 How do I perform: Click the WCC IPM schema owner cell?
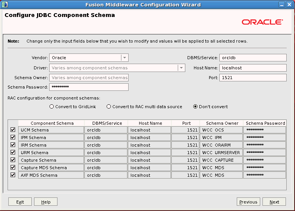[x=221, y=138]
